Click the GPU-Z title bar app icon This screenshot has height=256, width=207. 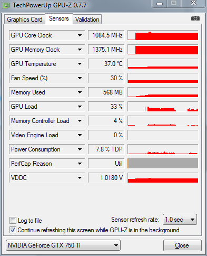click(6, 6)
